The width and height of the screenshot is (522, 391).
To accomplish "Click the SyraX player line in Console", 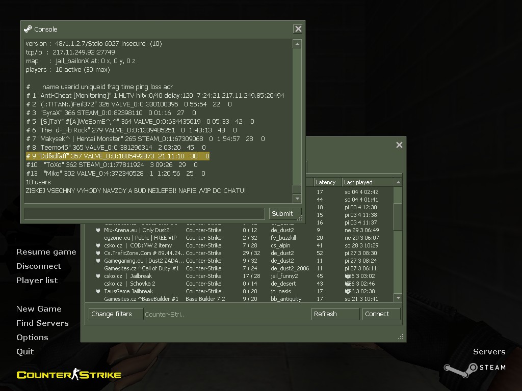I will click(x=111, y=113).
